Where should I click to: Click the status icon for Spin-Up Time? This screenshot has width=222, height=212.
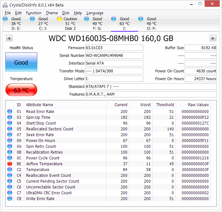10,117
